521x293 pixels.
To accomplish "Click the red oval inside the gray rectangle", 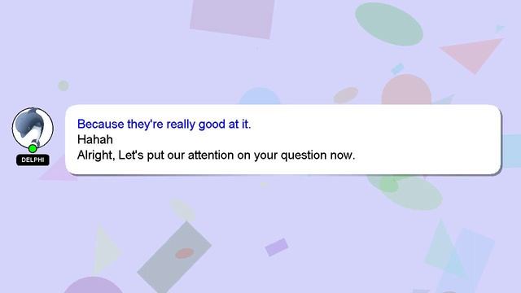I will coord(185,253).
